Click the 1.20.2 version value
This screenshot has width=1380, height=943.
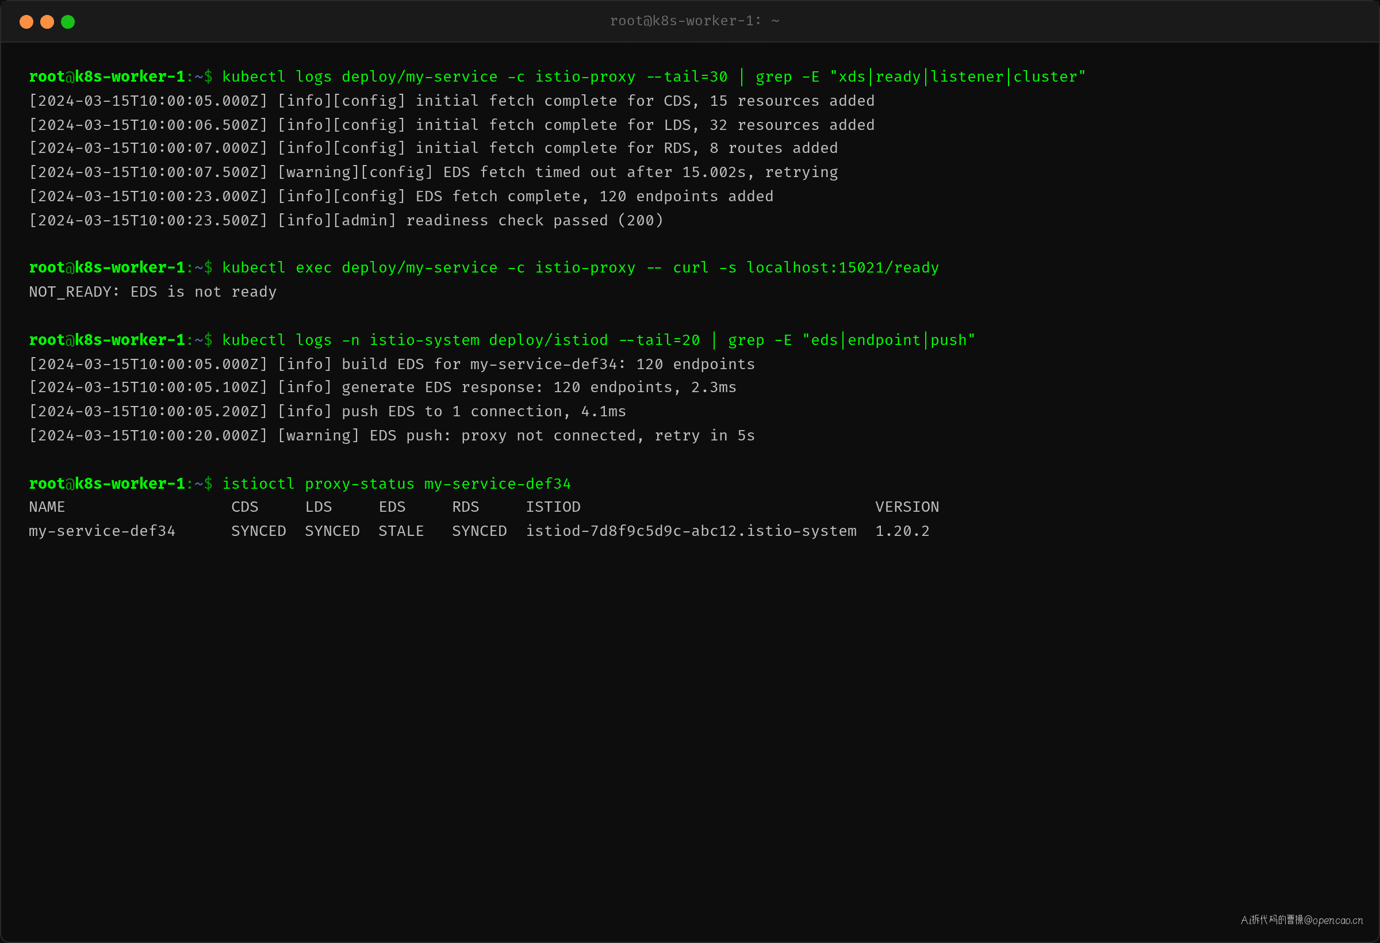click(x=903, y=531)
